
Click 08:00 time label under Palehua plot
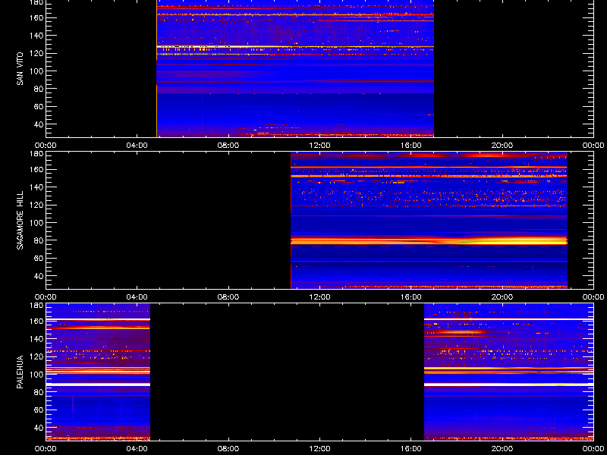(228, 449)
